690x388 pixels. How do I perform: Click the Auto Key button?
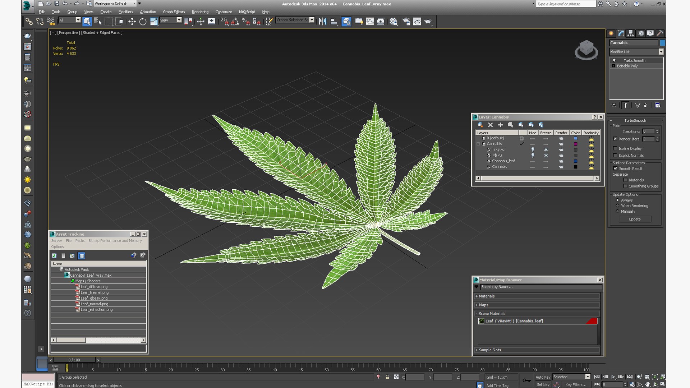[543, 377]
